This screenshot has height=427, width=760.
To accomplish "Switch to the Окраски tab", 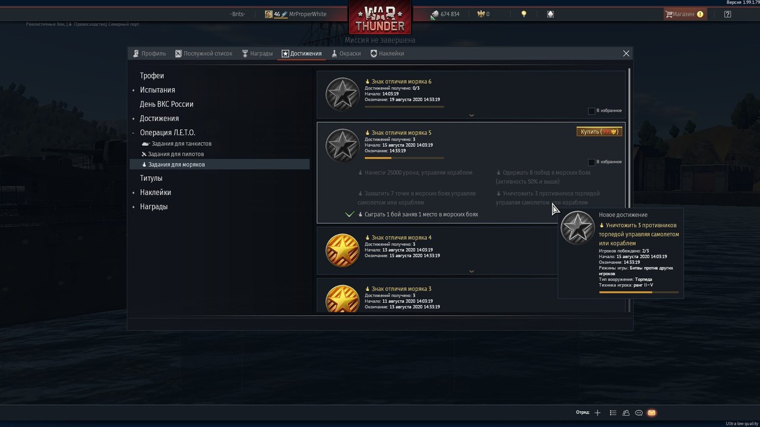I will tap(346, 53).
